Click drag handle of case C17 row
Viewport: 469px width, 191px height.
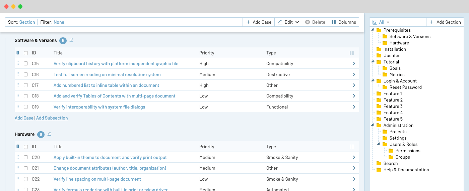click(18, 85)
